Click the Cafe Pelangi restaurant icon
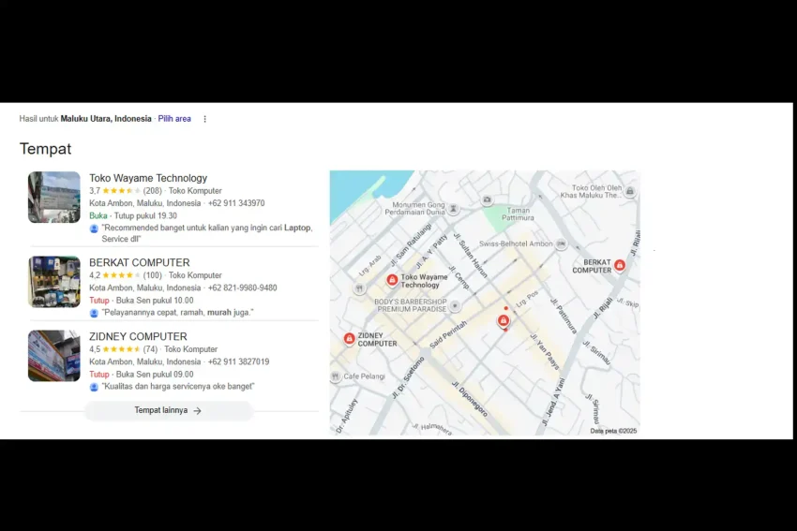797x531 pixels. (x=335, y=376)
